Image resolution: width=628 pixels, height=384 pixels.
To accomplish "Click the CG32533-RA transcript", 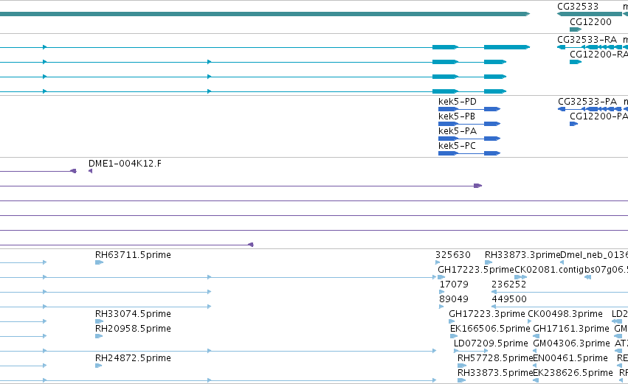I will (x=593, y=47).
